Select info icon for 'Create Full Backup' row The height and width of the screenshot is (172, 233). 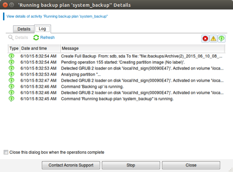pyautogui.click(x=12, y=56)
